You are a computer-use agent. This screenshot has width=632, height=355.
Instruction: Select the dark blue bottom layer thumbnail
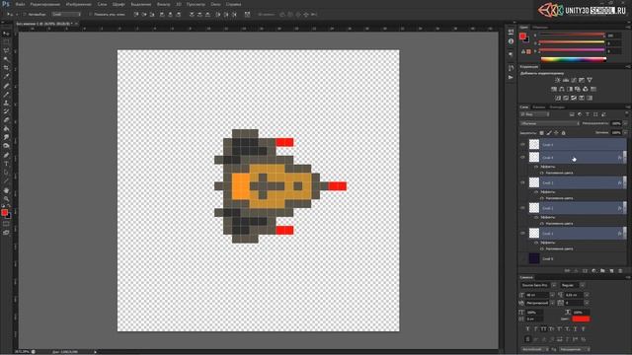pos(534,258)
